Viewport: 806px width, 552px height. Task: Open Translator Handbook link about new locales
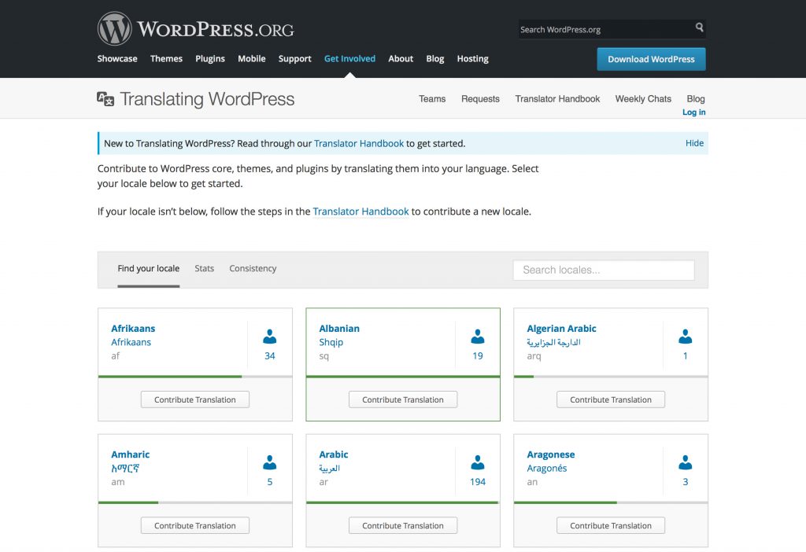[x=360, y=211]
